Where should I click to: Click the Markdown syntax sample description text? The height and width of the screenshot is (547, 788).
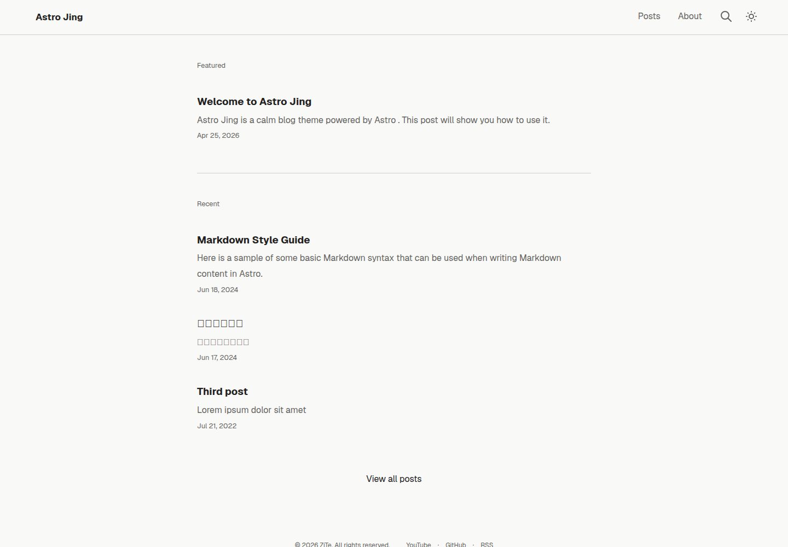(379, 266)
